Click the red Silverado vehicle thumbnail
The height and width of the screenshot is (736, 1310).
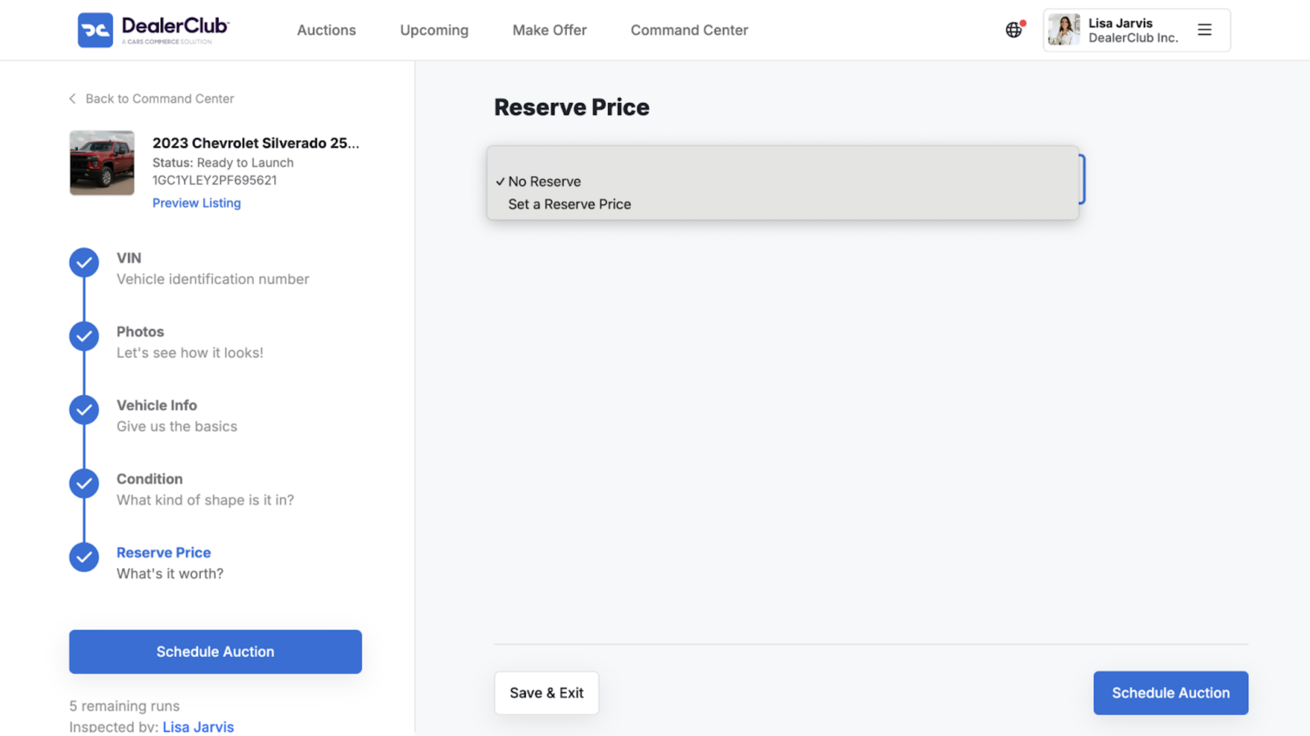[102, 163]
